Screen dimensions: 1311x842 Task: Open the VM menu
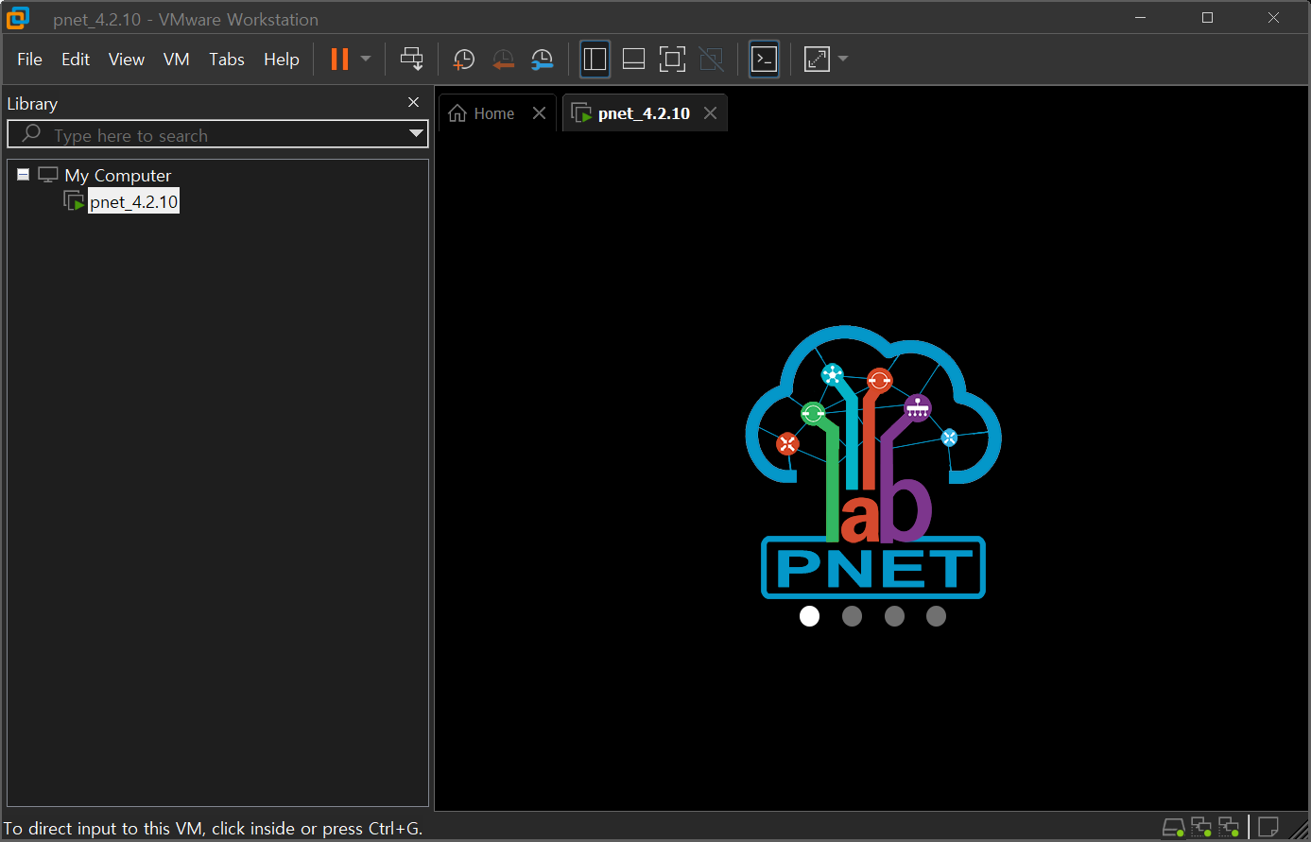(x=177, y=59)
